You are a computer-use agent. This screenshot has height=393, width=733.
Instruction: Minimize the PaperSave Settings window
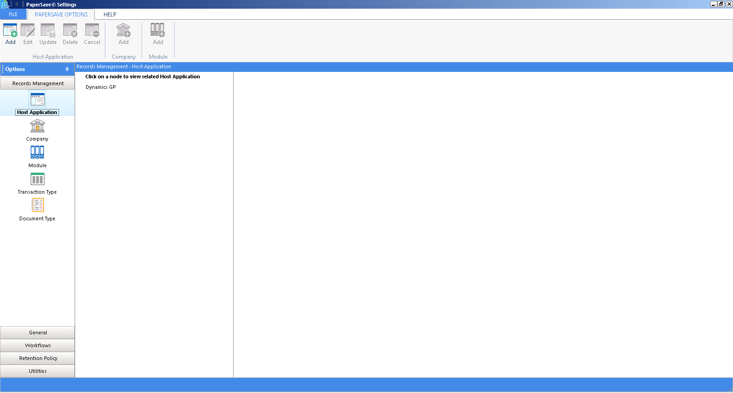(x=714, y=4)
